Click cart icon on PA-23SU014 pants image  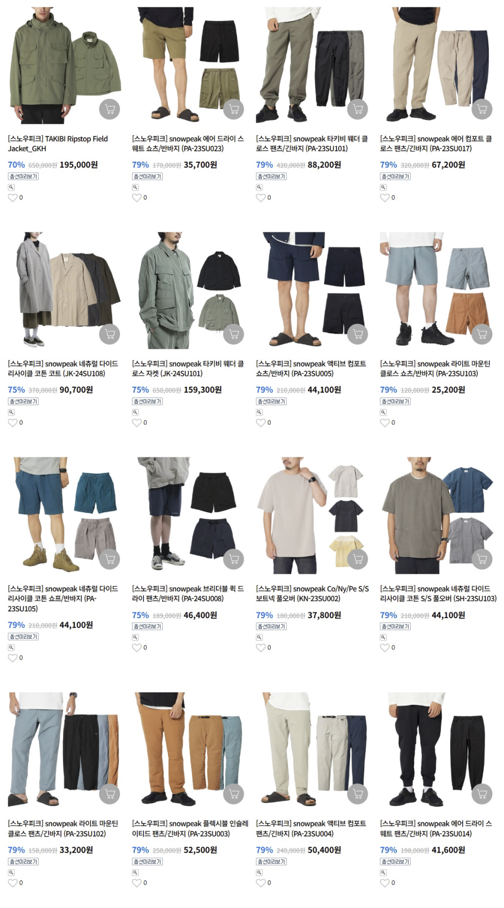click(x=482, y=794)
